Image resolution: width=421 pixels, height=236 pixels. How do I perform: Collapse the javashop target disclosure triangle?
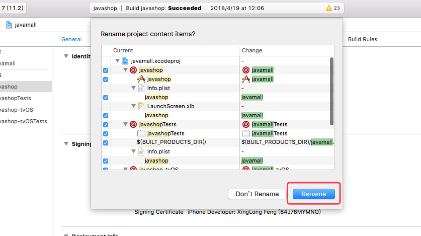[125, 70]
